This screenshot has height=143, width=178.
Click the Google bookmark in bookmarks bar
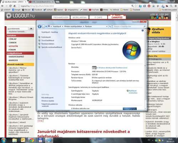[16, 10]
